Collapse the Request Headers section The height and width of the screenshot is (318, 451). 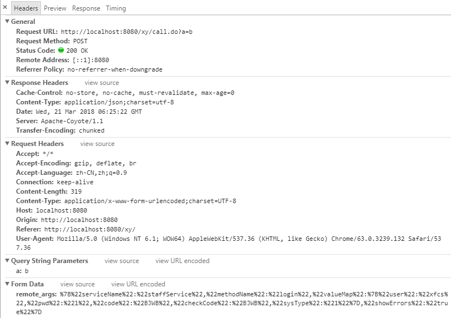pos(7,143)
